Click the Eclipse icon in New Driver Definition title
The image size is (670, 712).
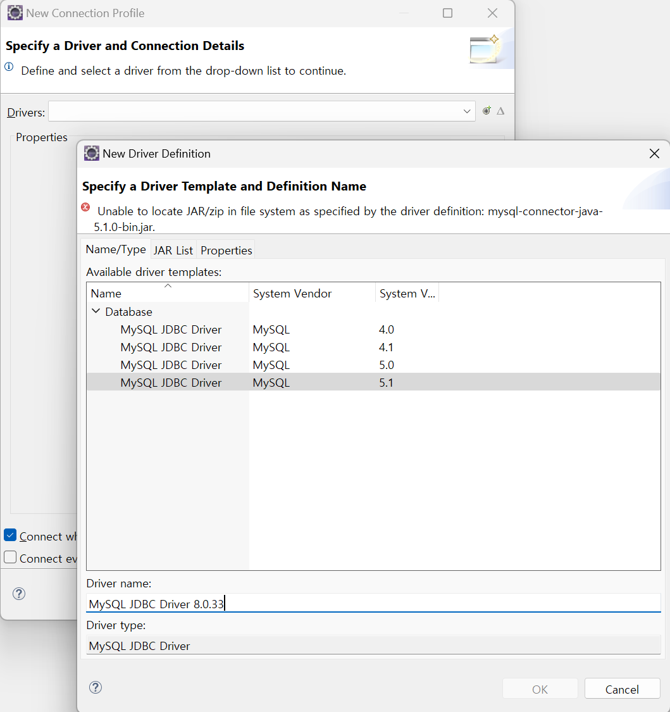(92, 153)
